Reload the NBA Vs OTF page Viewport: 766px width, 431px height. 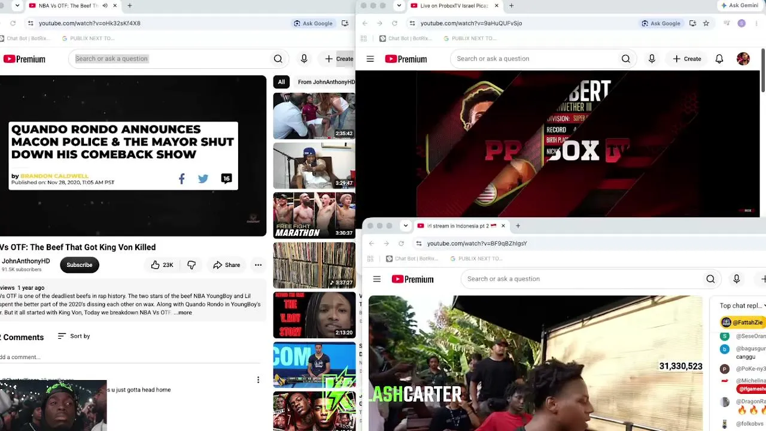point(13,23)
